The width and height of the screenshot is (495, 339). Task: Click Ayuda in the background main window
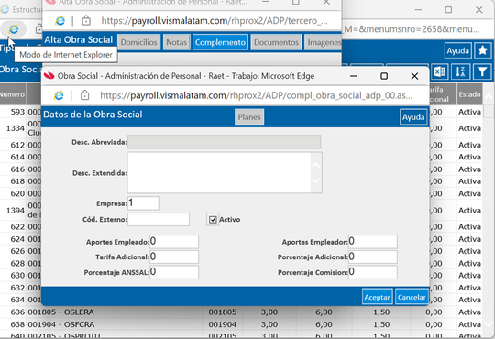[x=457, y=50]
